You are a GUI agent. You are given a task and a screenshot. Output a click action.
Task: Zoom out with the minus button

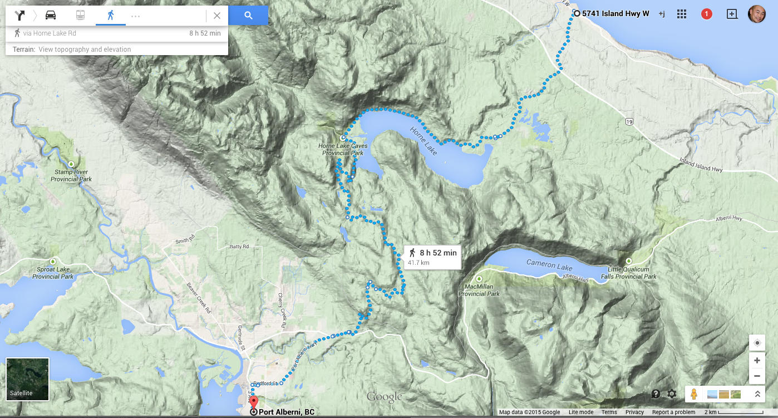757,376
